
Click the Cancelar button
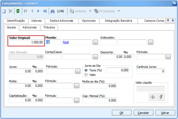tap(143, 113)
